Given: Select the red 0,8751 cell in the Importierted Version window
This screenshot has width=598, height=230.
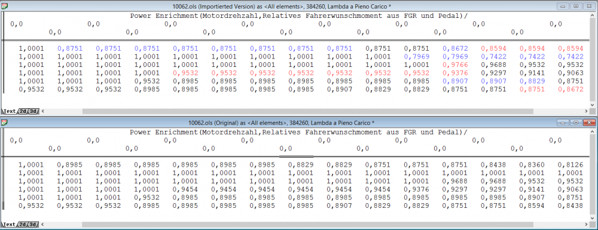Looking at the screenshot, I should pyautogui.click(x=532, y=90).
